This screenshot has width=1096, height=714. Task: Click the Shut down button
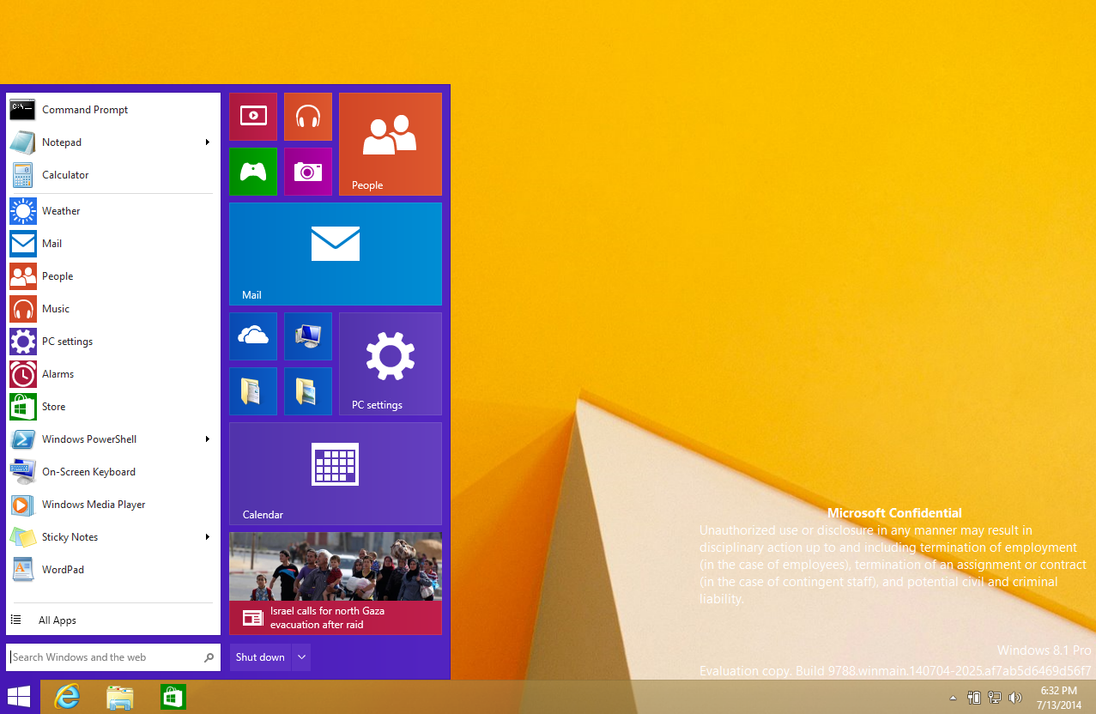pyautogui.click(x=260, y=657)
